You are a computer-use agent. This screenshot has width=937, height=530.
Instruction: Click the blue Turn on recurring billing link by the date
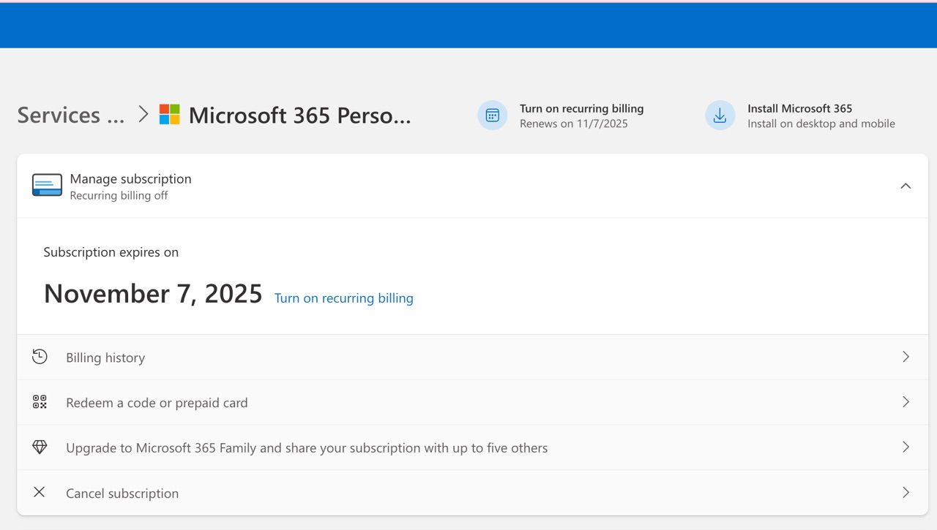(x=343, y=298)
